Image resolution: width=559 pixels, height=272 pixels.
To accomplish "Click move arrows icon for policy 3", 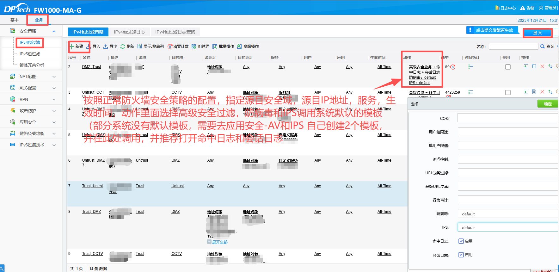I will click(x=550, y=92).
